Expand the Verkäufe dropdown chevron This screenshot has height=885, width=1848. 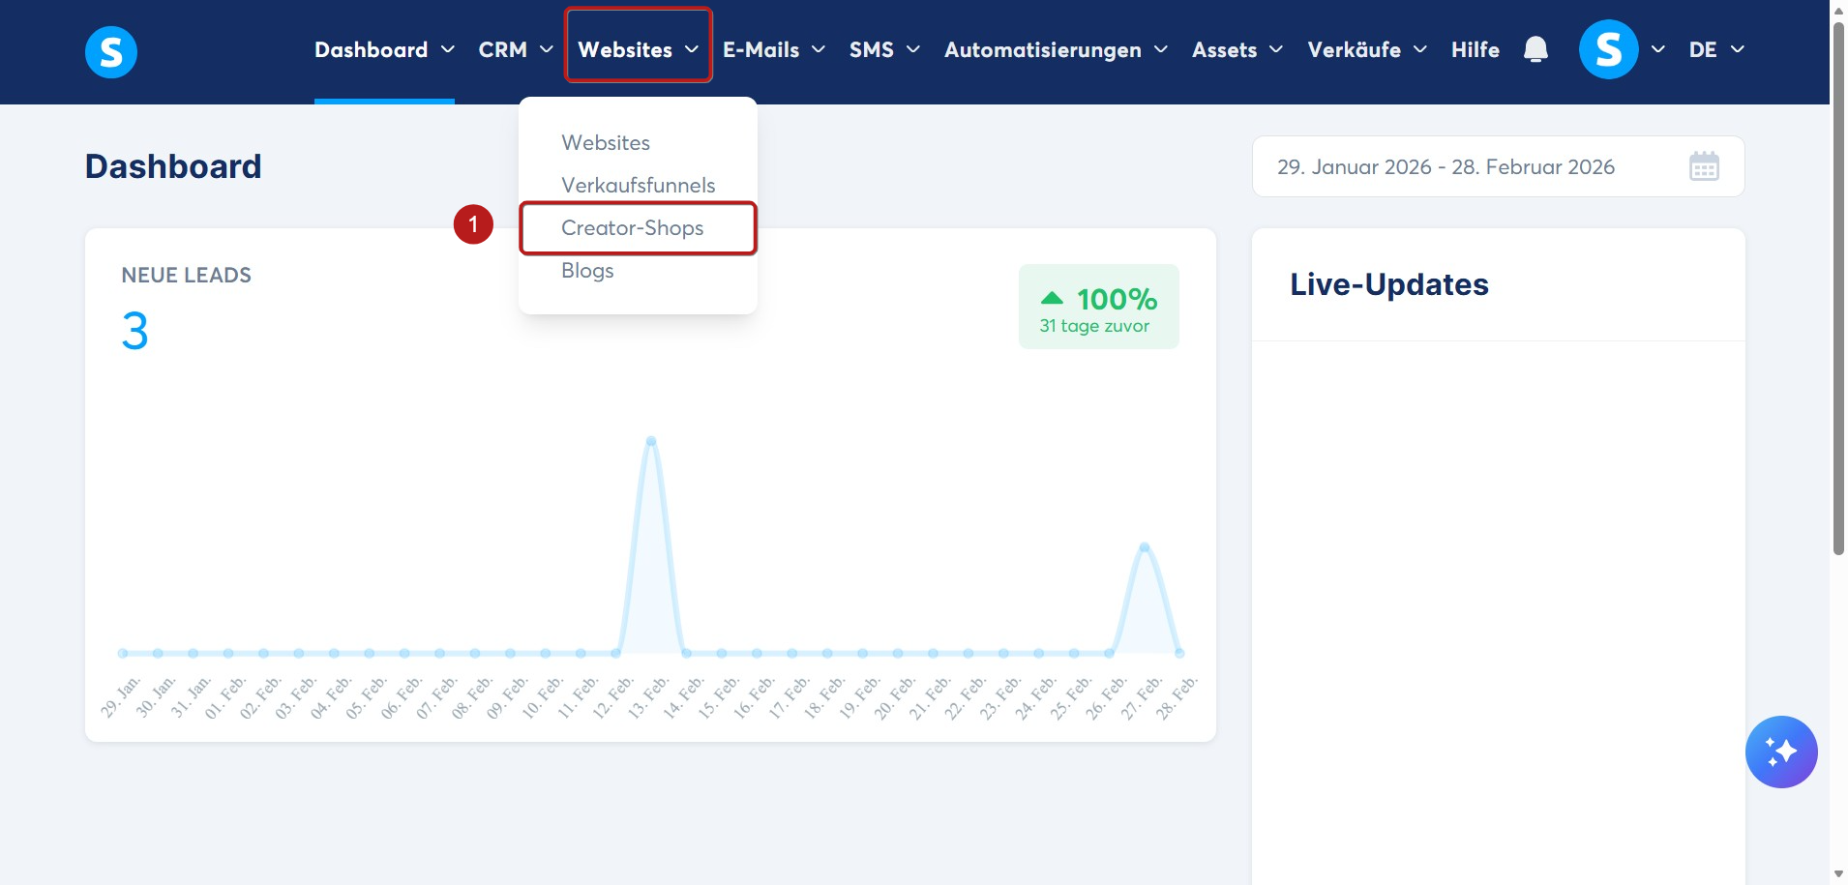(1420, 49)
